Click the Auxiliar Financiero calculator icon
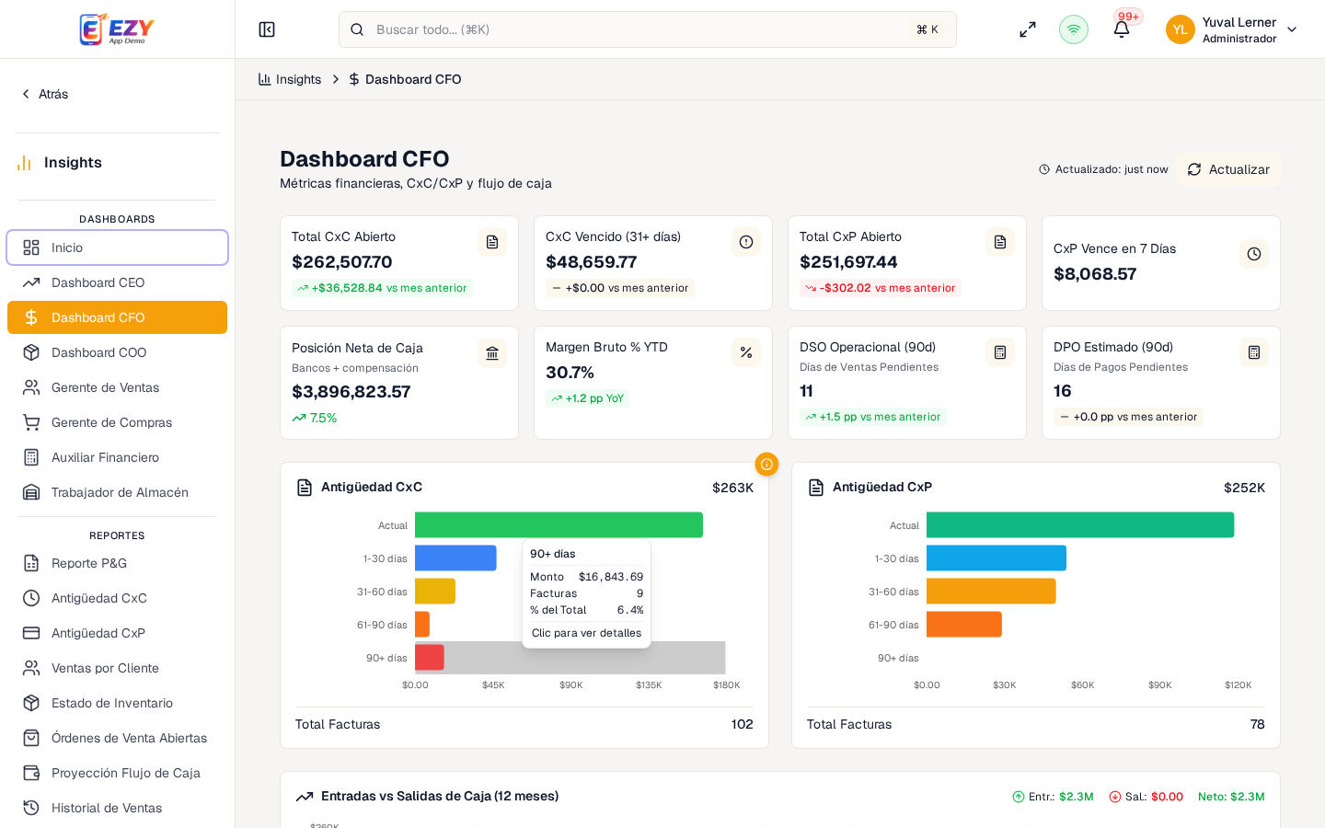The height and width of the screenshot is (828, 1325). (x=31, y=457)
